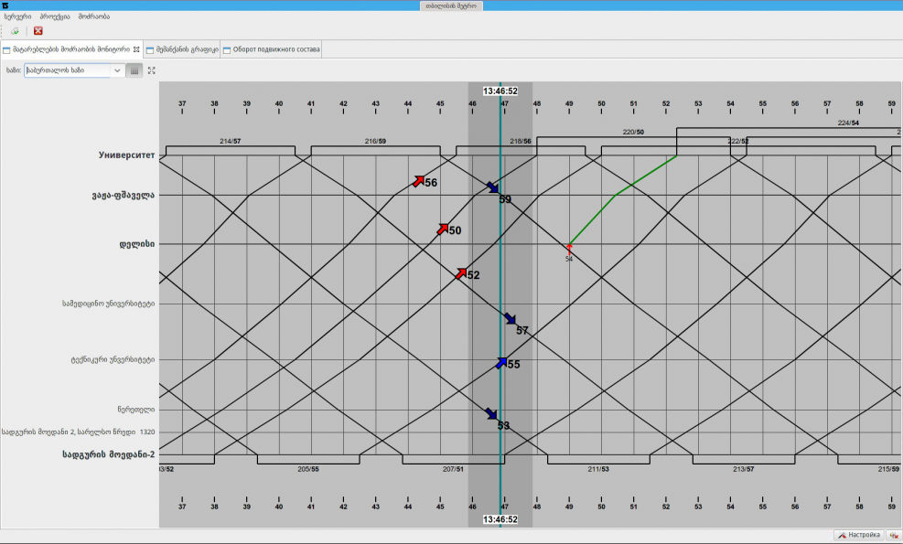Switch to the second Georgian graph tab
Image resolution: width=903 pixels, height=544 pixels.
pyautogui.click(x=182, y=49)
